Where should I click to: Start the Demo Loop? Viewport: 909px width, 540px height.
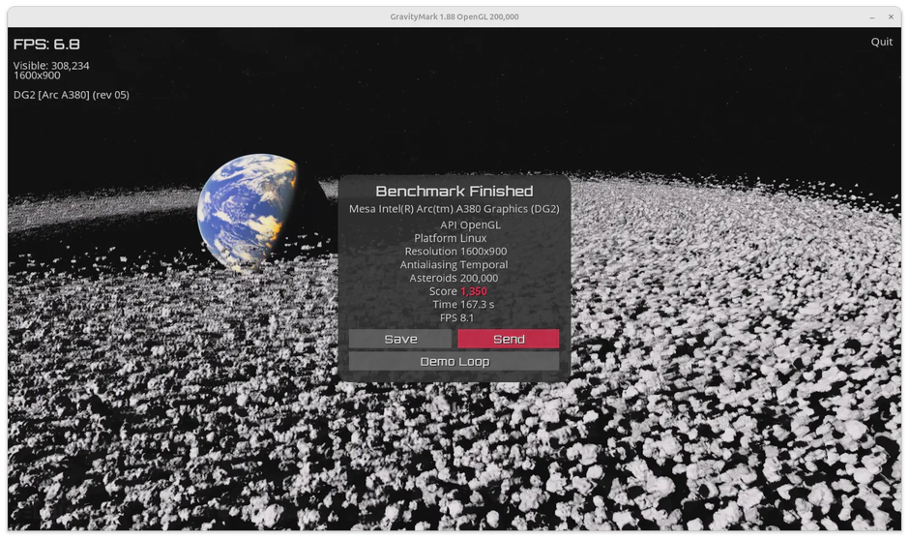(454, 361)
